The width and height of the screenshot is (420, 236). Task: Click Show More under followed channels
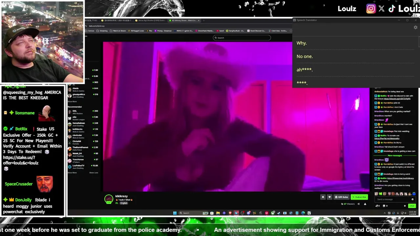[72, 102]
